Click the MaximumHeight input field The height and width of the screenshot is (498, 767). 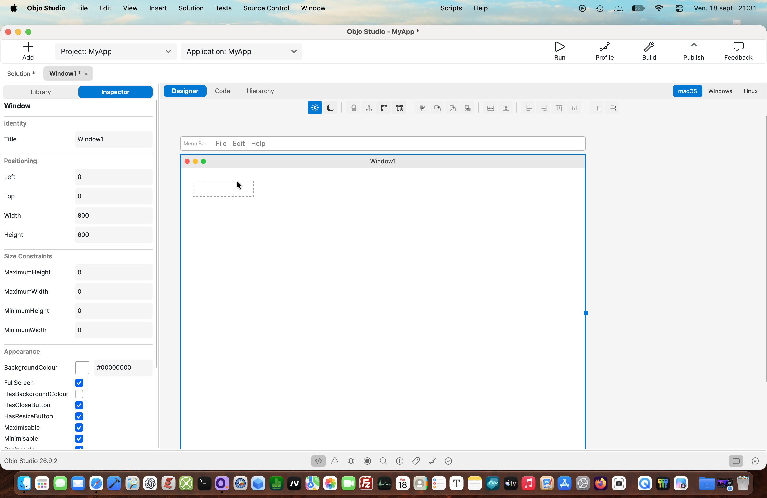click(x=114, y=272)
